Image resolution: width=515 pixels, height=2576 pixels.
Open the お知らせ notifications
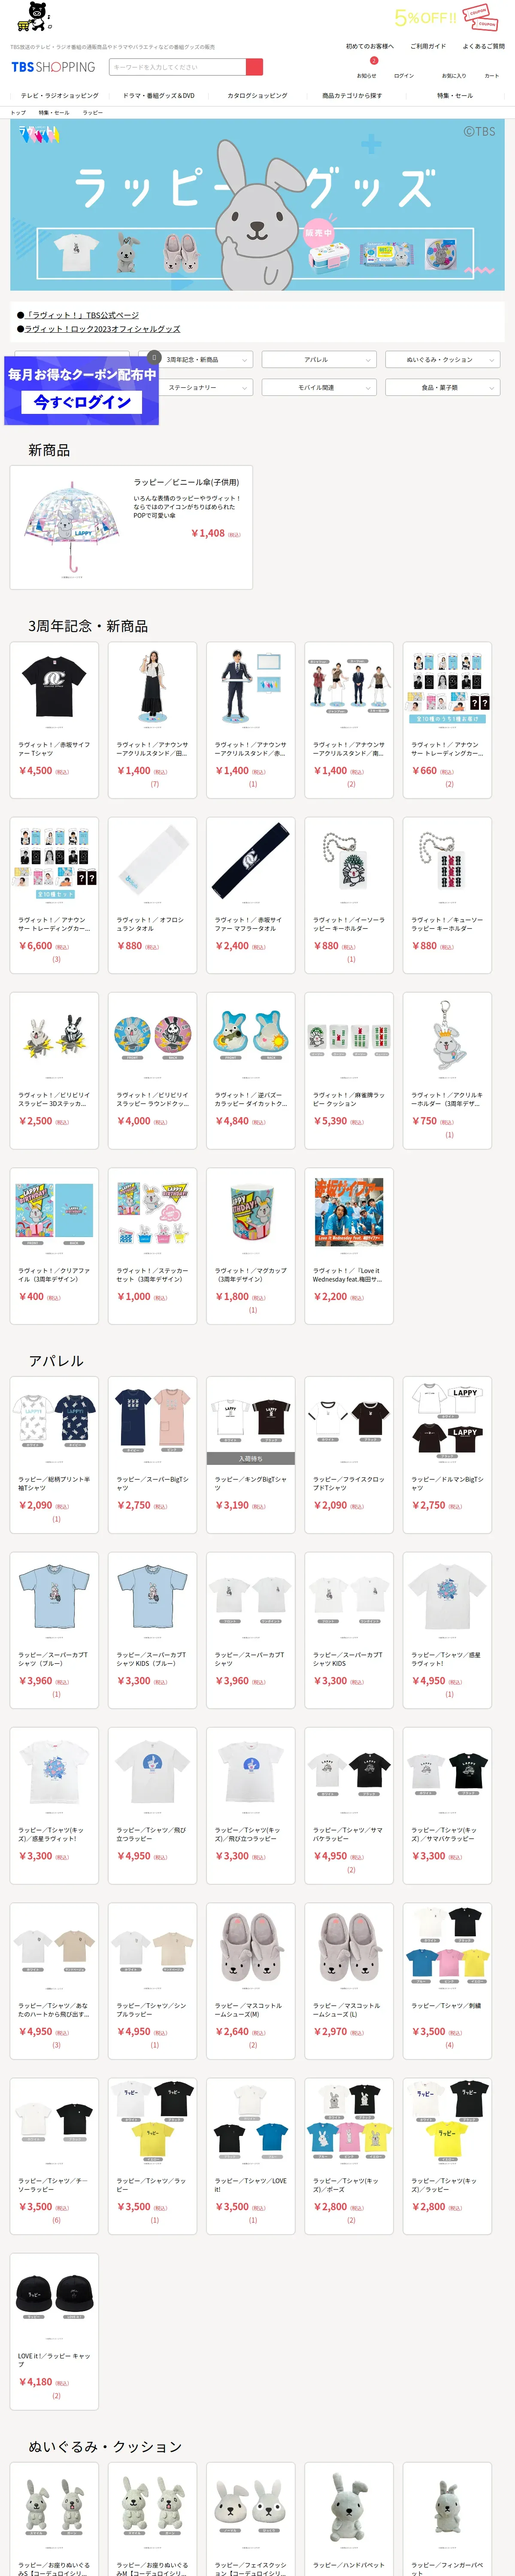[x=367, y=75]
